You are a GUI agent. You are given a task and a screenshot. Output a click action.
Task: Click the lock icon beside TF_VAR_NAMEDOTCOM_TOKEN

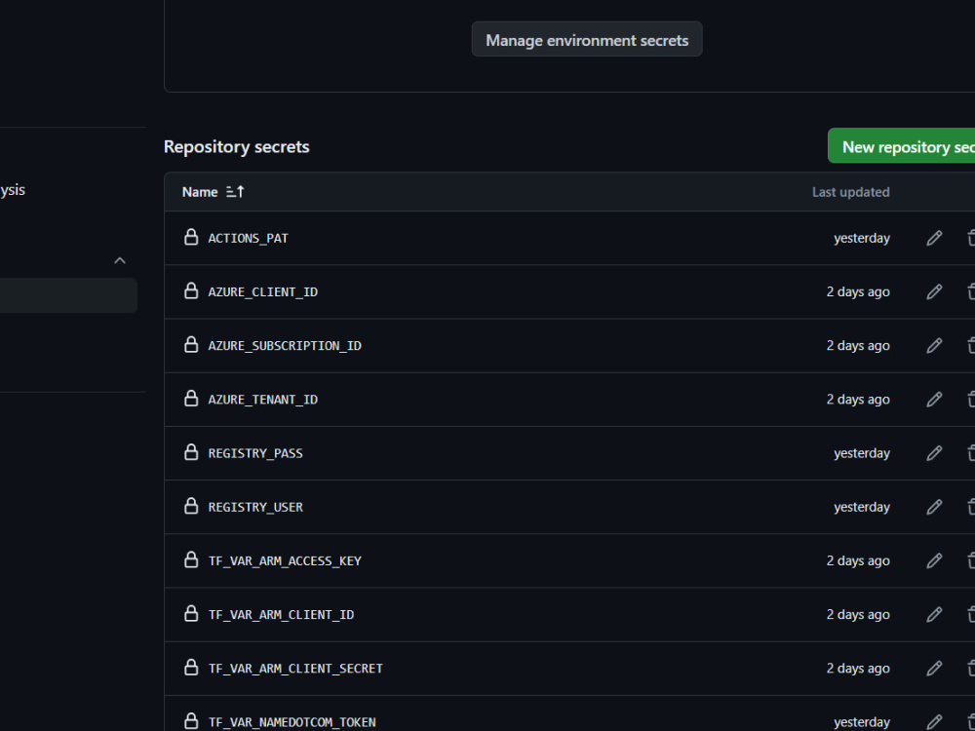tap(191, 721)
